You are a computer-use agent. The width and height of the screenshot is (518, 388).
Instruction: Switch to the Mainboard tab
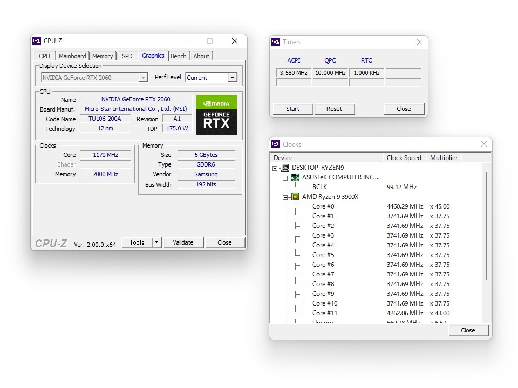[x=72, y=56]
